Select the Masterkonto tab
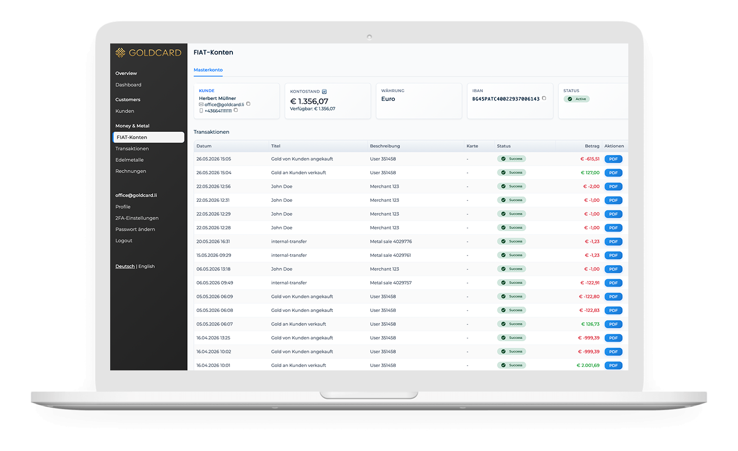Viewport: 738px width, 451px height. pos(208,70)
